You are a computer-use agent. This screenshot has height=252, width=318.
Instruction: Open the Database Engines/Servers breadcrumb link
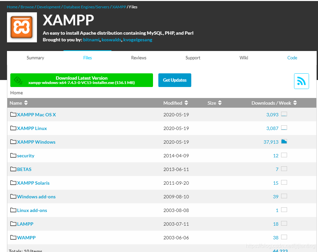86,7
